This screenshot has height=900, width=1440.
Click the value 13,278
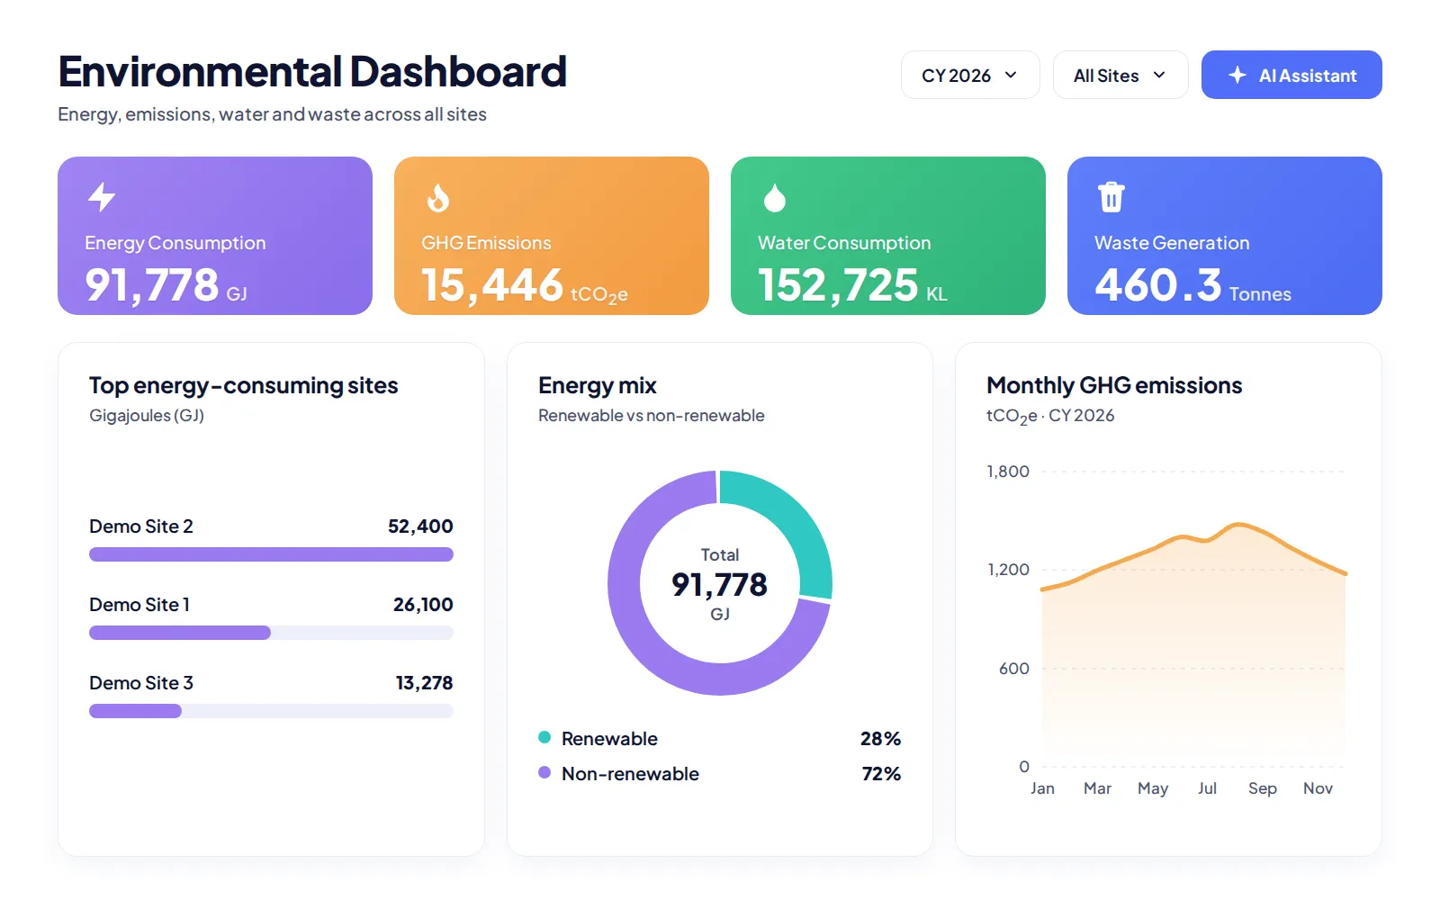tap(424, 683)
